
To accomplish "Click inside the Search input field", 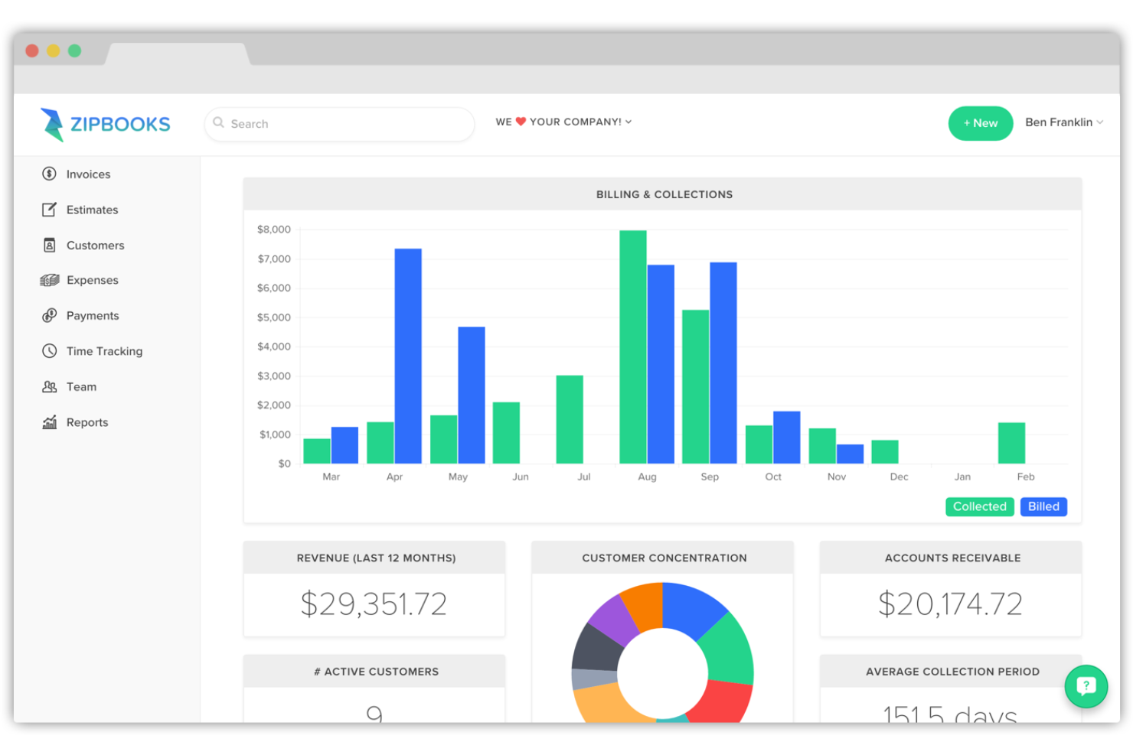I will [x=337, y=123].
